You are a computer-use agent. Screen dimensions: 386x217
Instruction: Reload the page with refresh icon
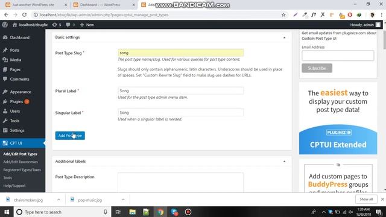24,14
